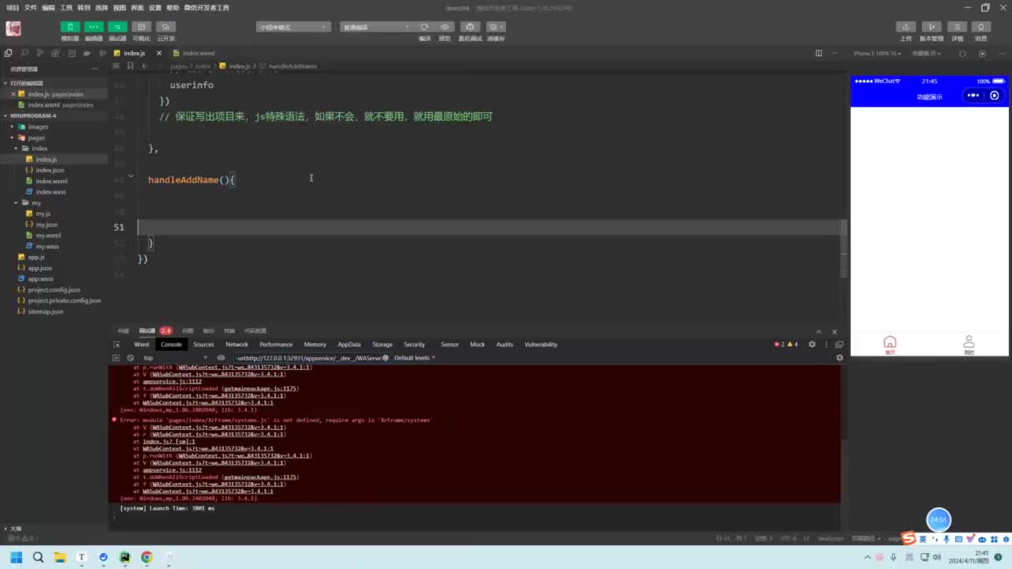Open app.json in the file tree
The image size is (1012, 569).
click(40, 268)
